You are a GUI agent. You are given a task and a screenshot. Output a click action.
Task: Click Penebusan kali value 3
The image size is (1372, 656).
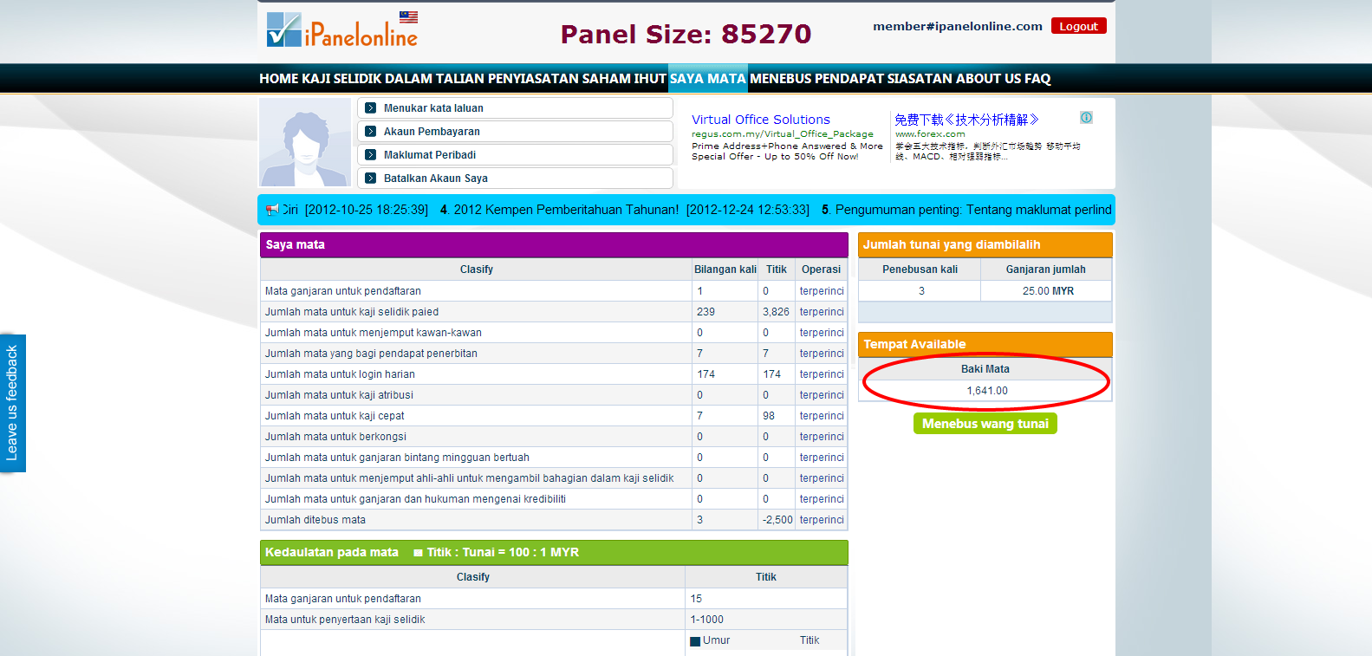tap(921, 291)
